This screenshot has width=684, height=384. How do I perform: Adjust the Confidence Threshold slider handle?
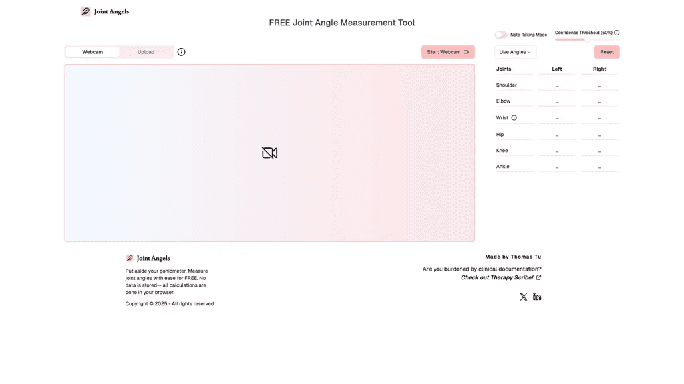click(587, 39)
